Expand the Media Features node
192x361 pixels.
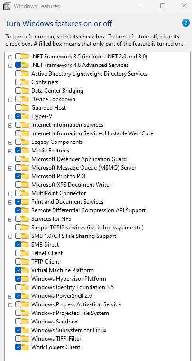pyautogui.click(x=10, y=151)
